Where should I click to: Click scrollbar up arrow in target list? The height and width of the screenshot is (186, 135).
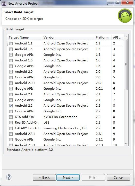(126, 37)
